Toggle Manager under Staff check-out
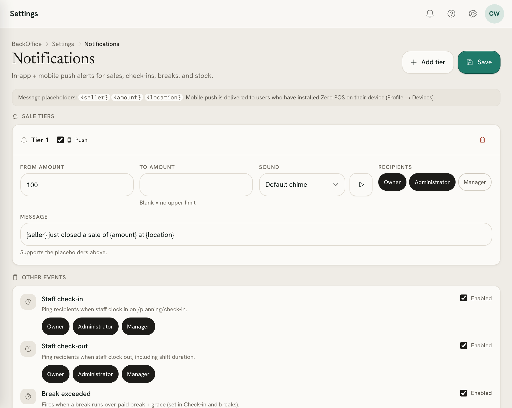 tap(138, 374)
